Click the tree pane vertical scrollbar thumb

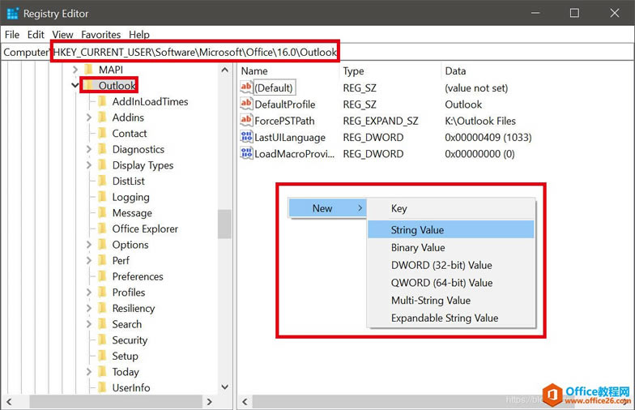click(x=224, y=224)
